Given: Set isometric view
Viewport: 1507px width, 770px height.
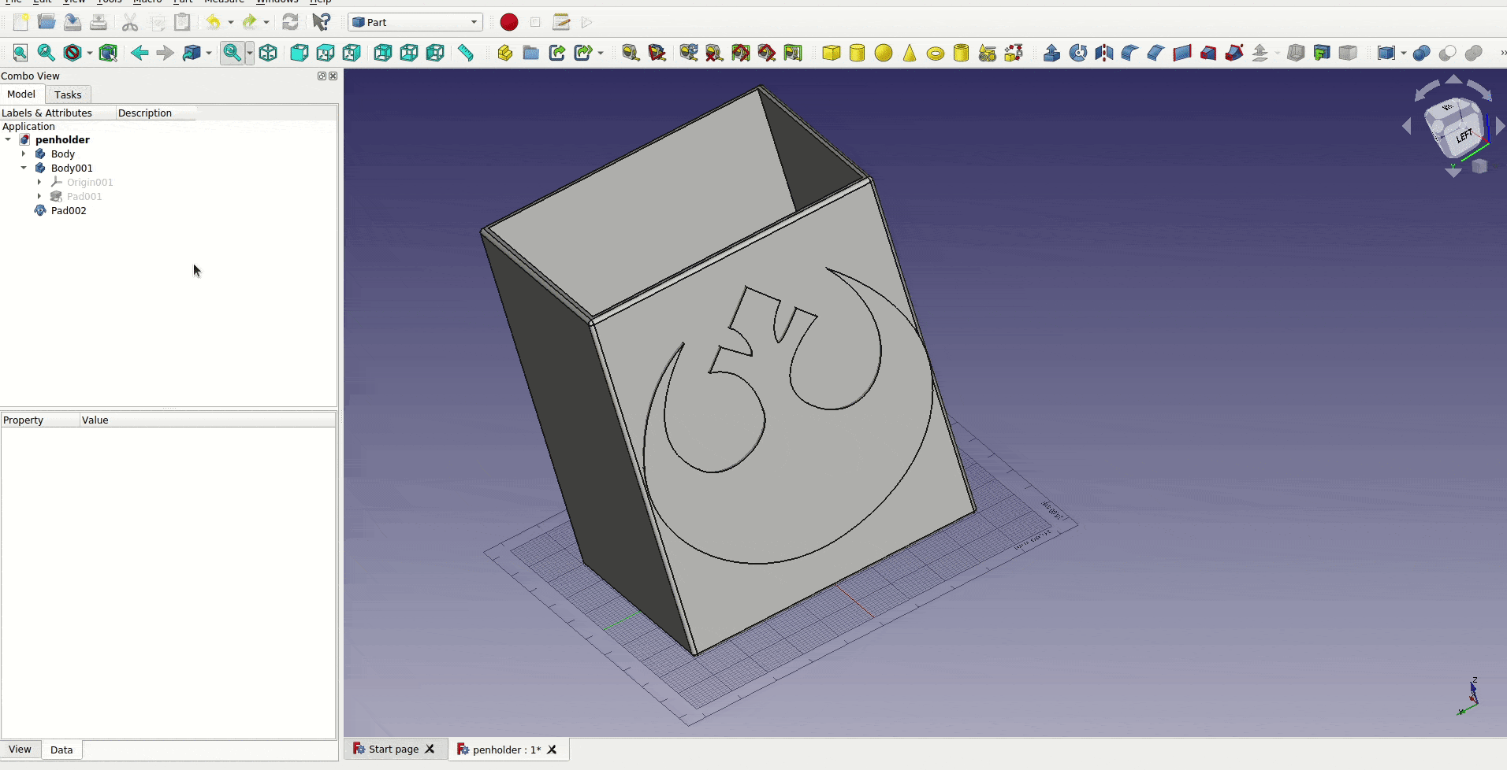Looking at the screenshot, I should pyautogui.click(x=268, y=53).
